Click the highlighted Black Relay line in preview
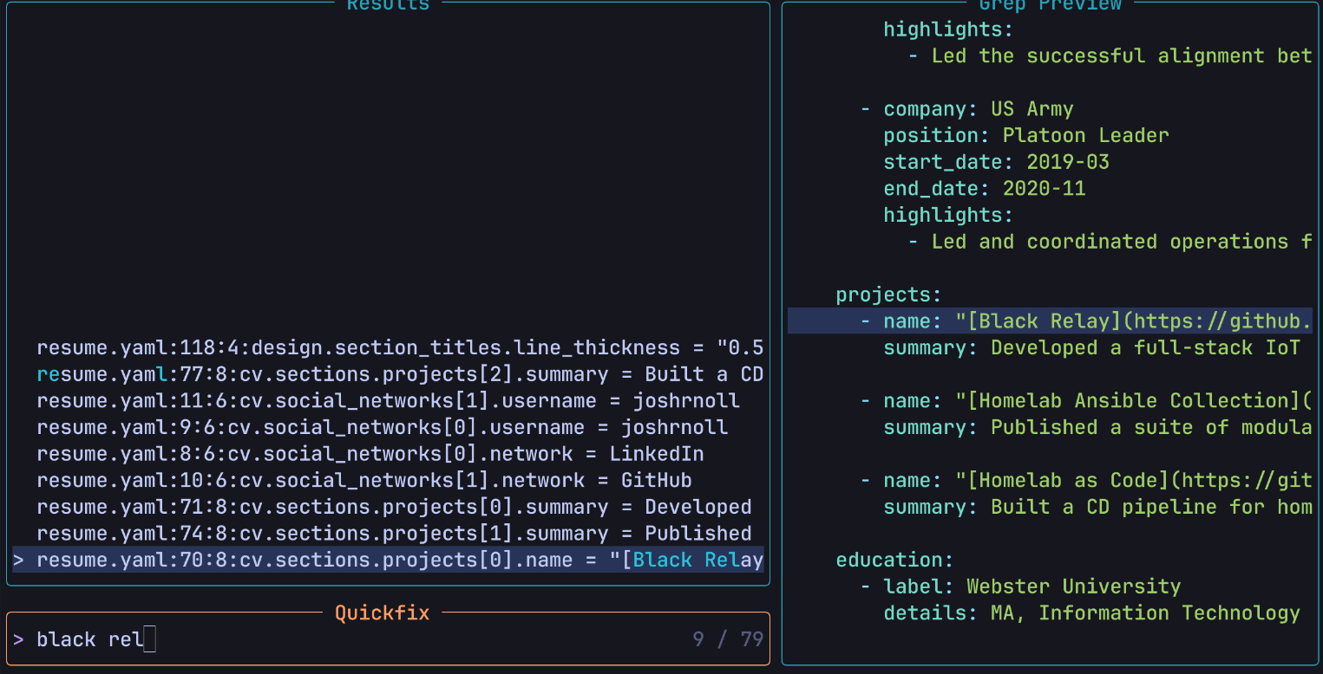This screenshot has width=1323, height=674. 1050,321
